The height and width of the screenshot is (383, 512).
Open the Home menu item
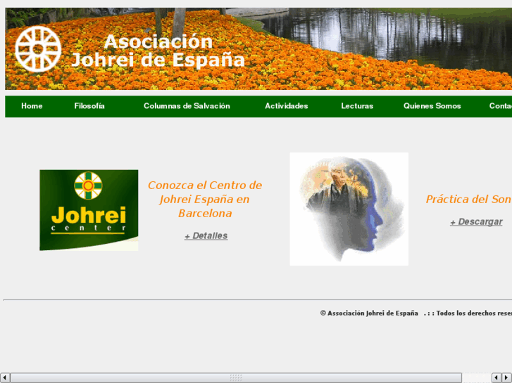(32, 106)
